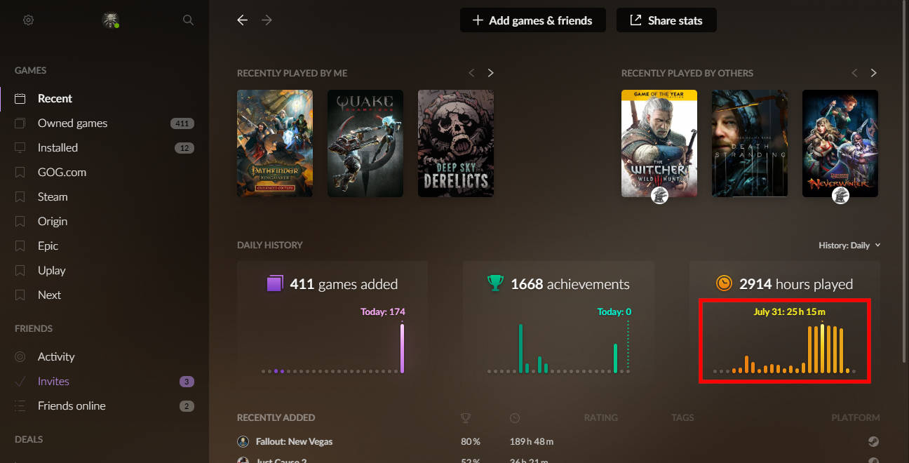
Task: Click the 'DAILY HISTORY' section title
Action: 270,245
